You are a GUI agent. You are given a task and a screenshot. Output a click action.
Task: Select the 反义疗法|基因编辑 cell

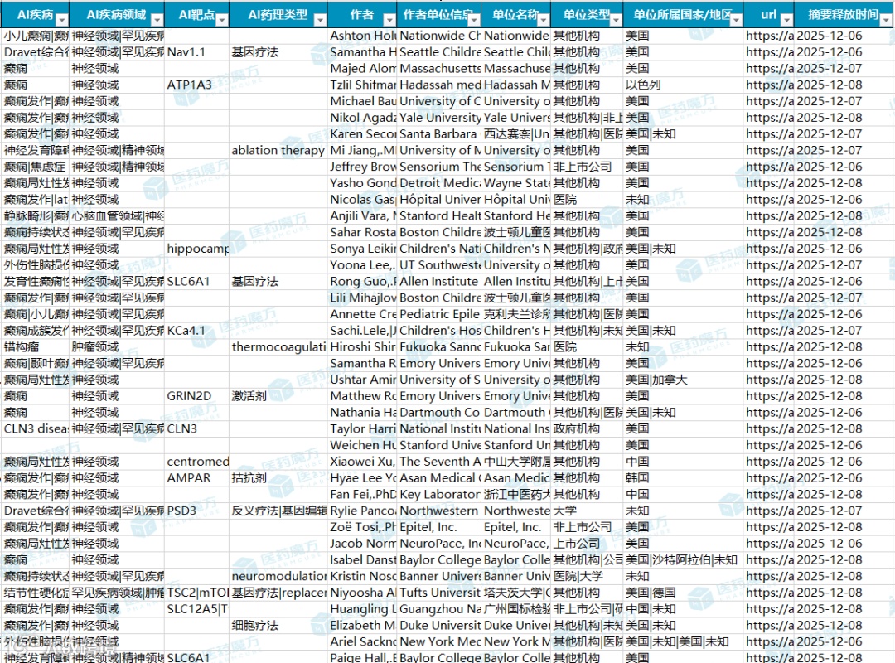click(x=278, y=511)
